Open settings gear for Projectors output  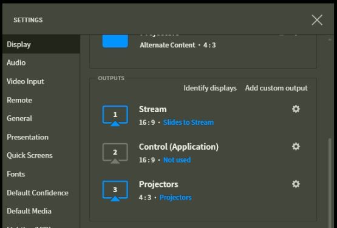[296, 184]
